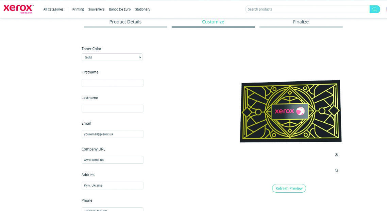The image size is (387, 211).
Task: Open the Printing category
Action: (x=78, y=9)
